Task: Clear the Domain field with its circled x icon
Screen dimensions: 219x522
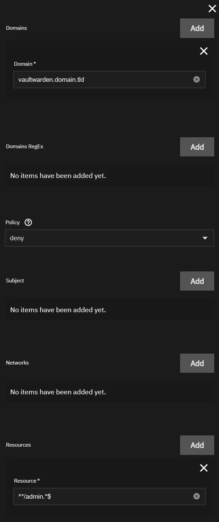Action: point(196,79)
